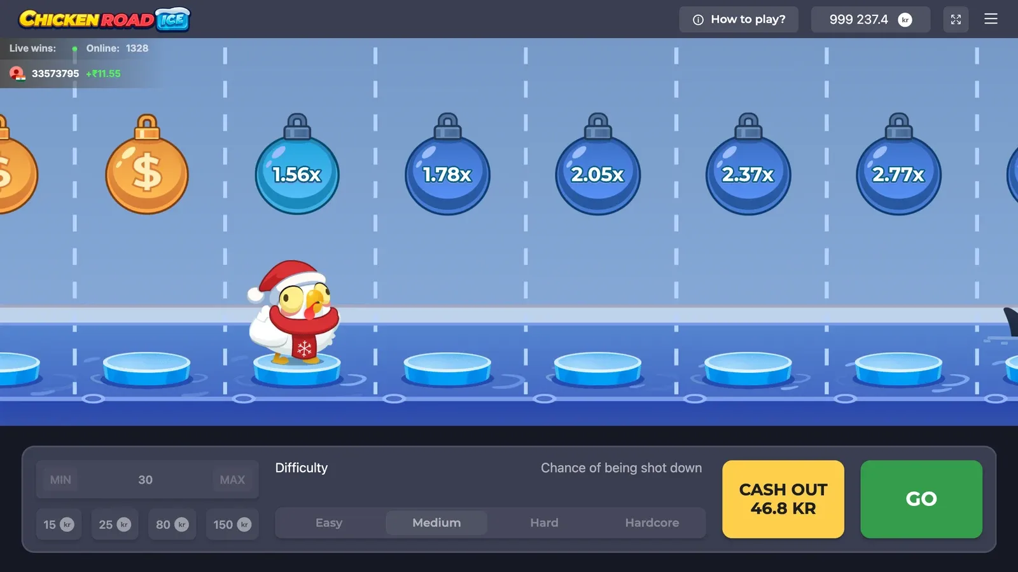Click the 1.56x multiplier ornament

[297, 164]
